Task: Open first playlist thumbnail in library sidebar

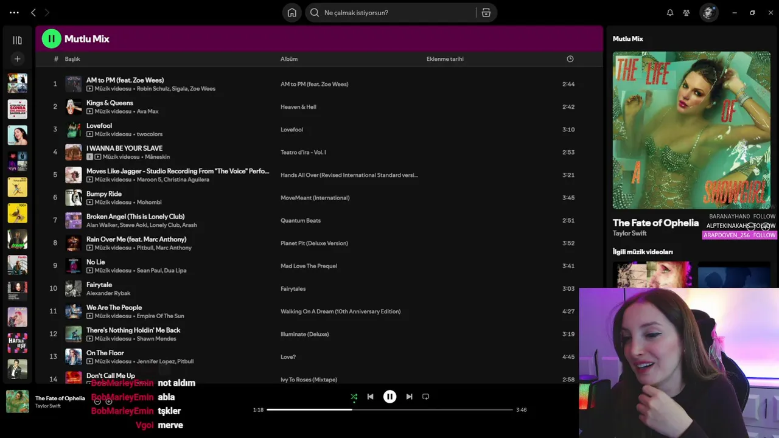Action: (17, 83)
